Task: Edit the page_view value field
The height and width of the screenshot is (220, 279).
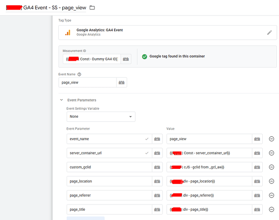Action: pyautogui.click(x=209, y=139)
